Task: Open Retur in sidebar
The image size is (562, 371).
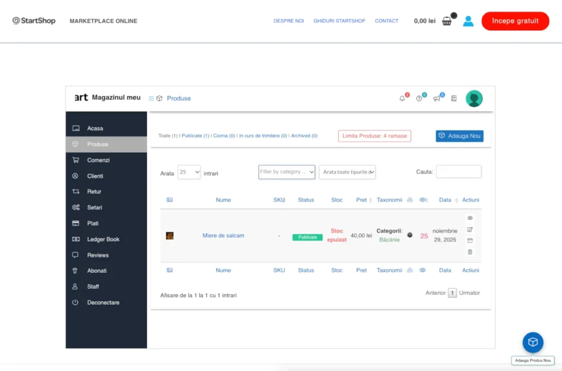Action: pyautogui.click(x=106, y=191)
